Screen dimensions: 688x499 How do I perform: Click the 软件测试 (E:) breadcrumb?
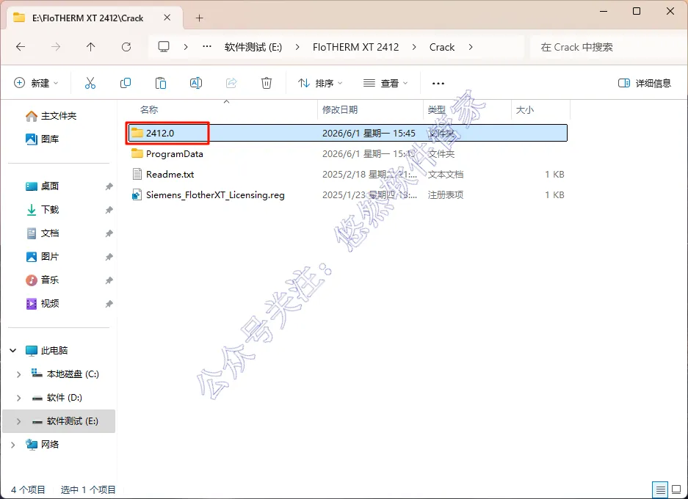253,47
